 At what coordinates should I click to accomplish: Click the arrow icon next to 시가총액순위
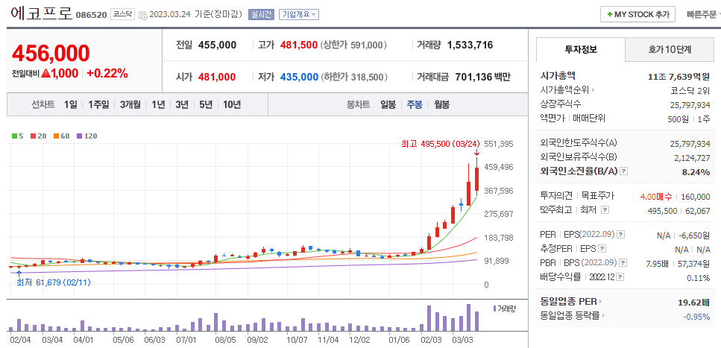pyautogui.click(x=593, y=90)
